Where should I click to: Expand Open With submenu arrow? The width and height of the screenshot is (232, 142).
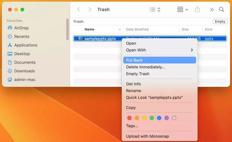(192, 50)
